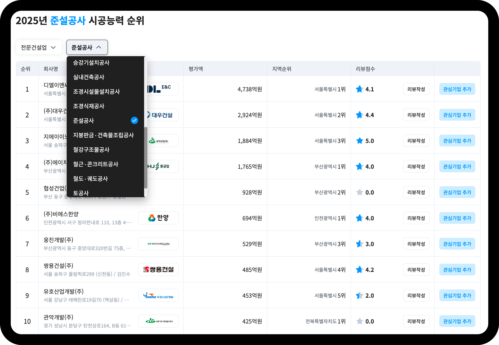
Task: Open the 관악개발(주) company name
Action: 58,317
